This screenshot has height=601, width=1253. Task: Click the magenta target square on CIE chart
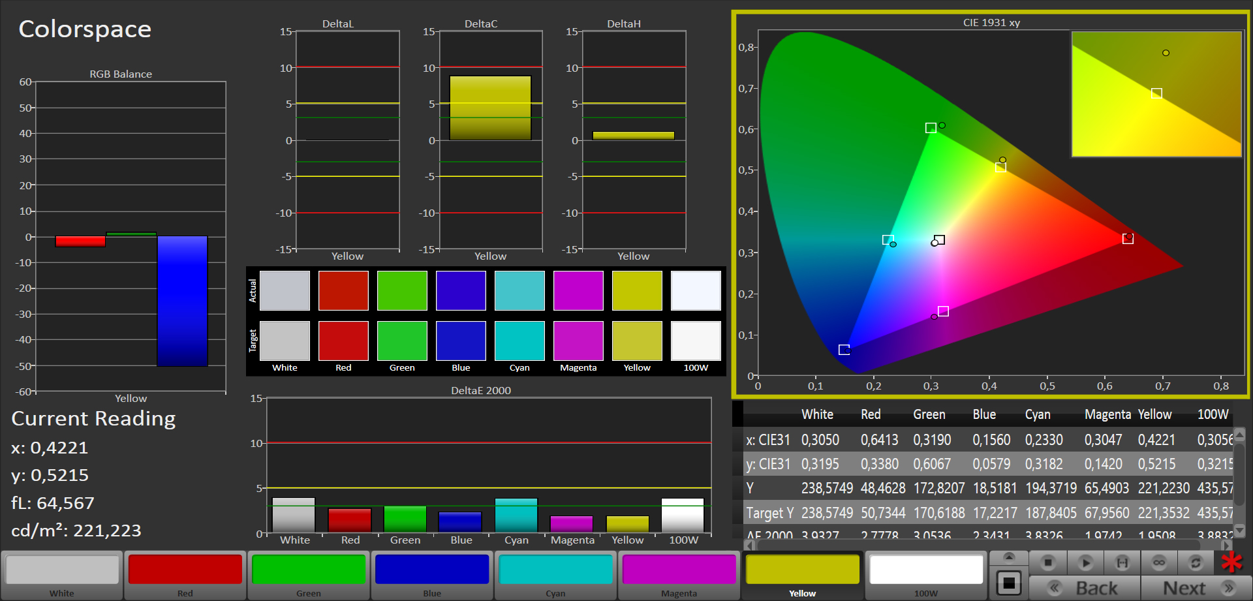943,311
